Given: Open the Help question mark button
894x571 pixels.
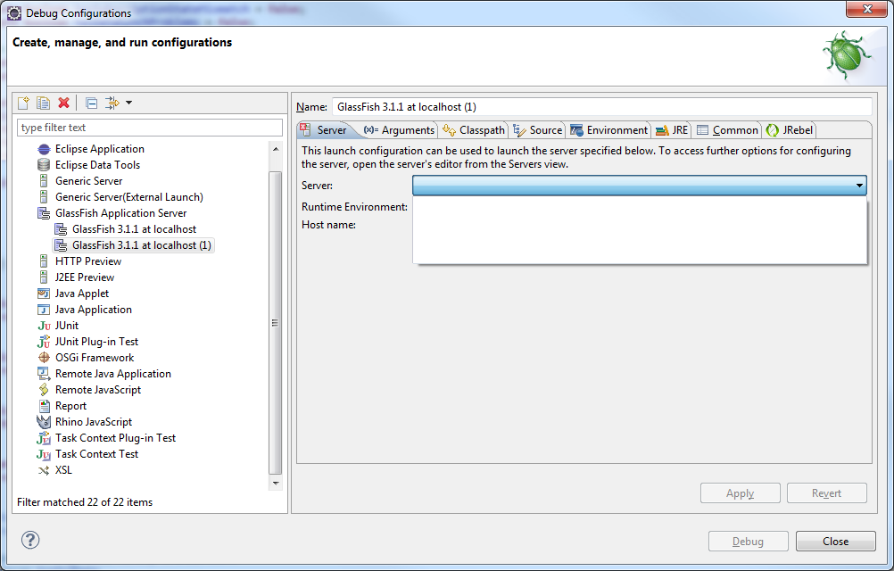Looking at the screenshot, I should 30,540.
